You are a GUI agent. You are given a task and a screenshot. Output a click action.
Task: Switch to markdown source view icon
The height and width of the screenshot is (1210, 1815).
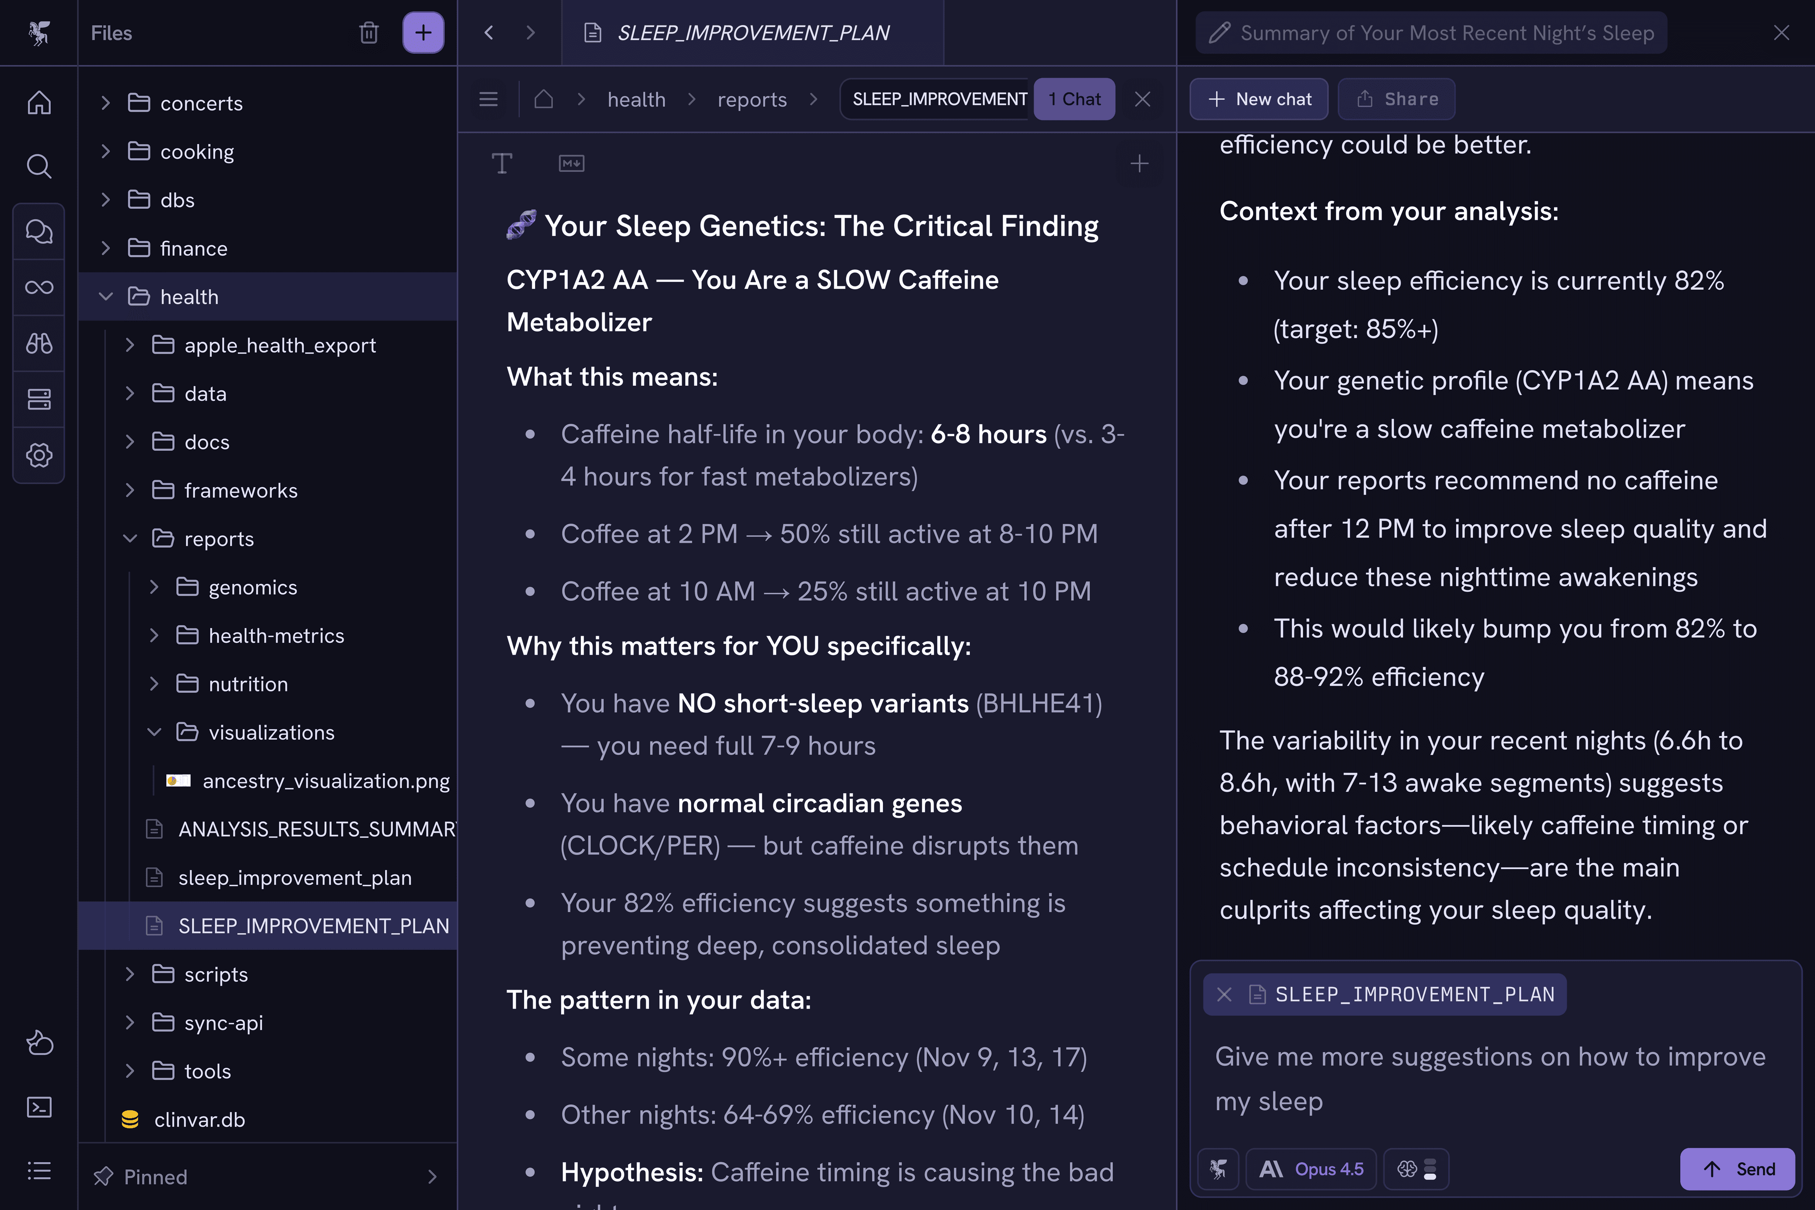coord(571,163)
